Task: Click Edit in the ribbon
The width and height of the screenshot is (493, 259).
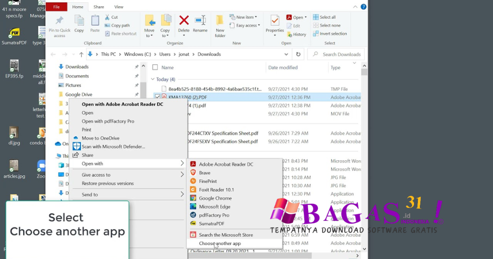Action: [293, 26]
